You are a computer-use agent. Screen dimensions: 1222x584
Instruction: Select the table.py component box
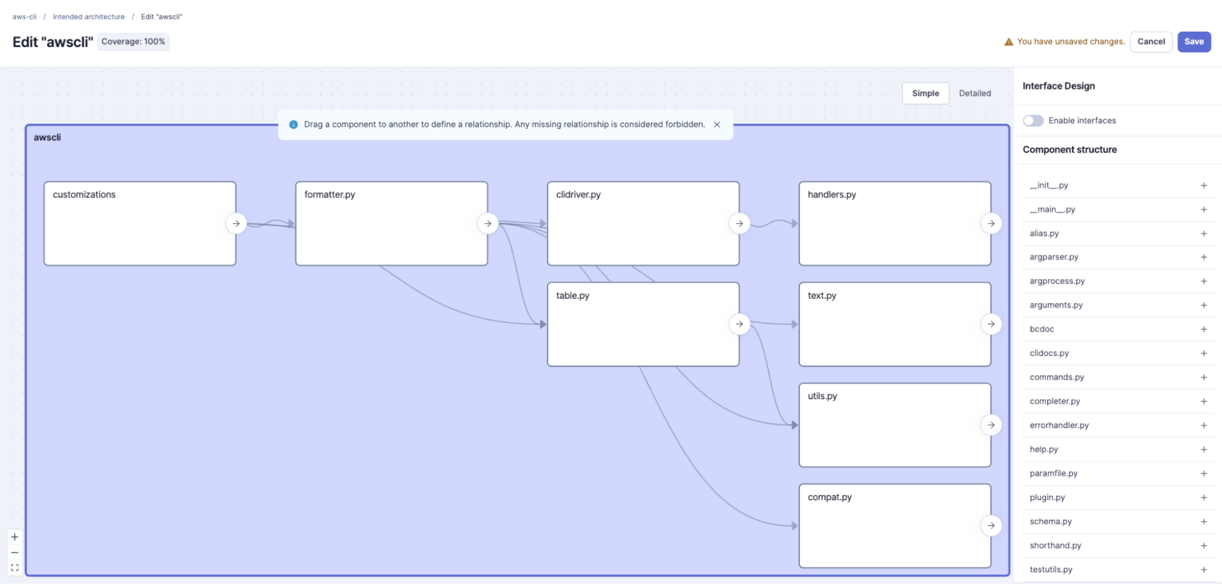point(643,324)
